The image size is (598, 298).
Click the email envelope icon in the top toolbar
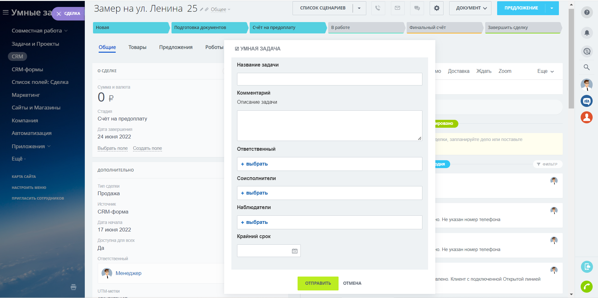coord(398,8)
